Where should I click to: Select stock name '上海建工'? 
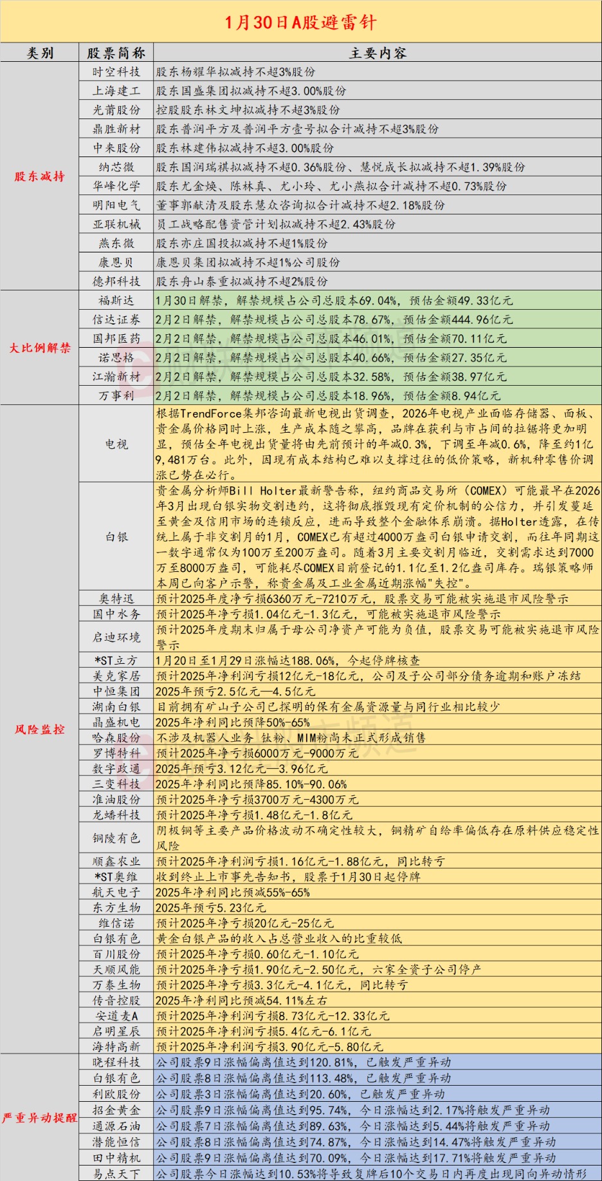(x=116, y=91)
